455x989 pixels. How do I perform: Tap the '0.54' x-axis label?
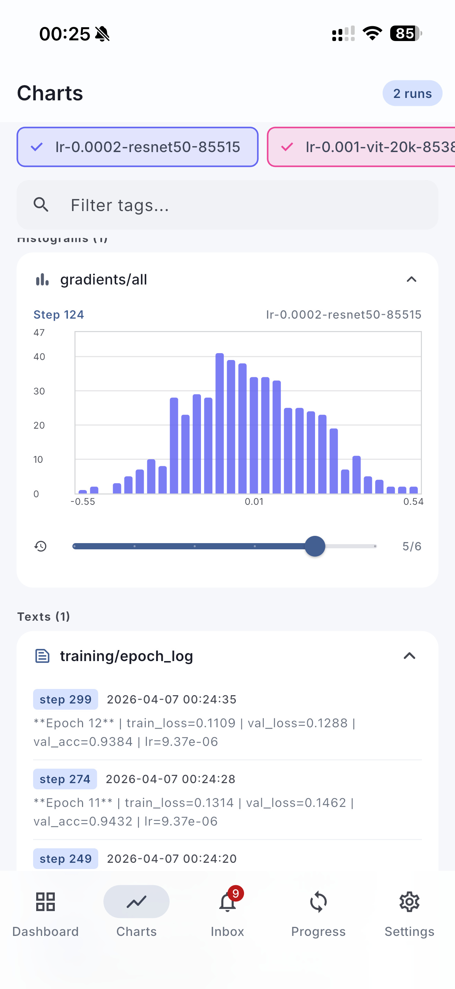coord(413,501)
